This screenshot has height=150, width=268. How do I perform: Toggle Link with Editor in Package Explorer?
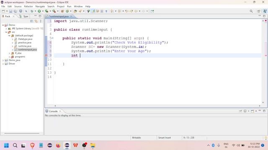pos(36,21)
